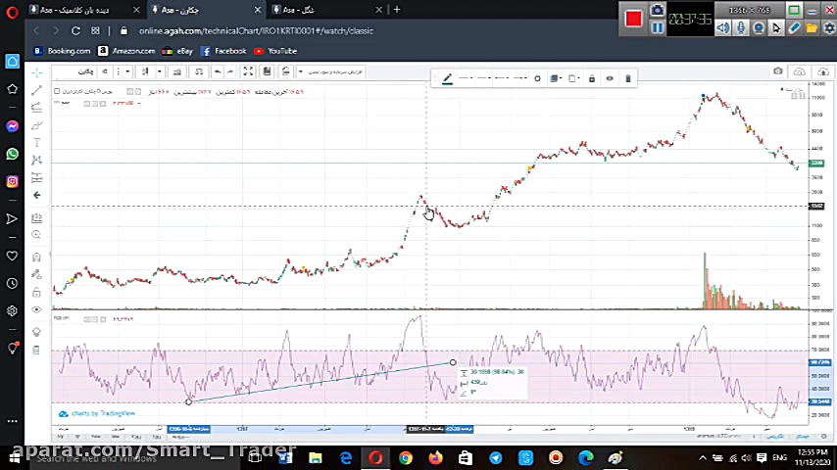The width and height of the screenshot is (837, 470).
Task: Open Messenger from the Opera sidebar
Action: pos(12,126)
